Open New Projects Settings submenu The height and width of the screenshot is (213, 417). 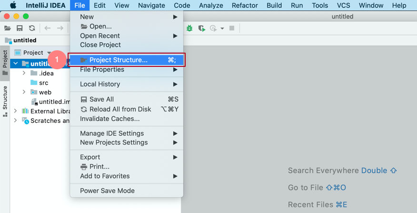(127, 142)
